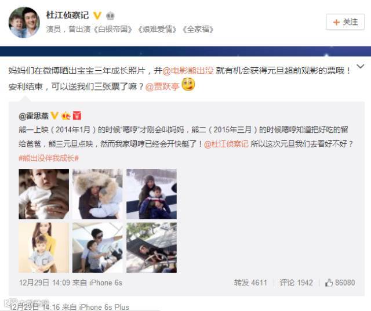Click the drooling emoji in the post
The image size is (371, 311).
coord(188,85)
